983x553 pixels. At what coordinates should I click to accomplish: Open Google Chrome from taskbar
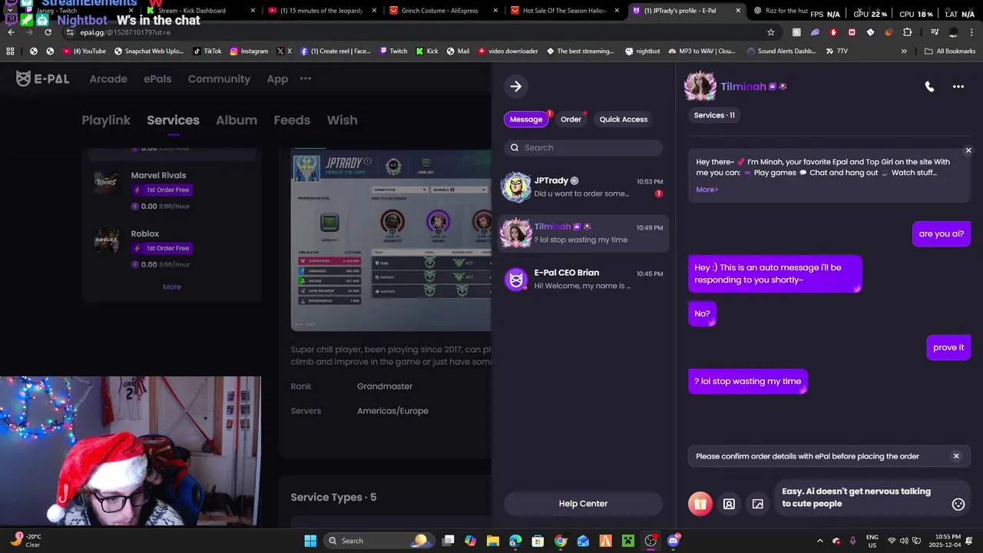tap(561, 541)
